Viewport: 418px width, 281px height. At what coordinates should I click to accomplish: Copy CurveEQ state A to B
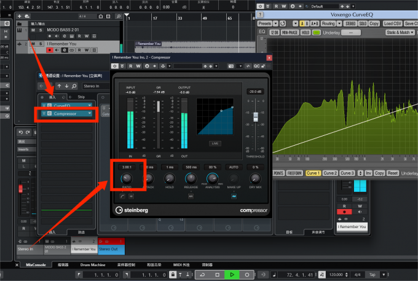(x=315, y=24)
